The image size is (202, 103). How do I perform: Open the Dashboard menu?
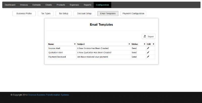click(x=10, y=5)
